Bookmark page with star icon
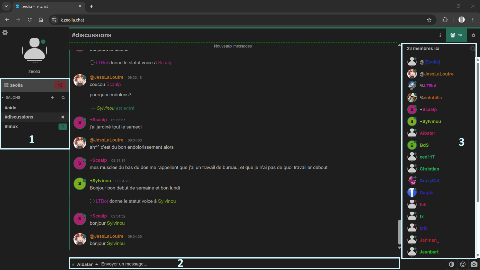The image size is (480, 270). 429,20
